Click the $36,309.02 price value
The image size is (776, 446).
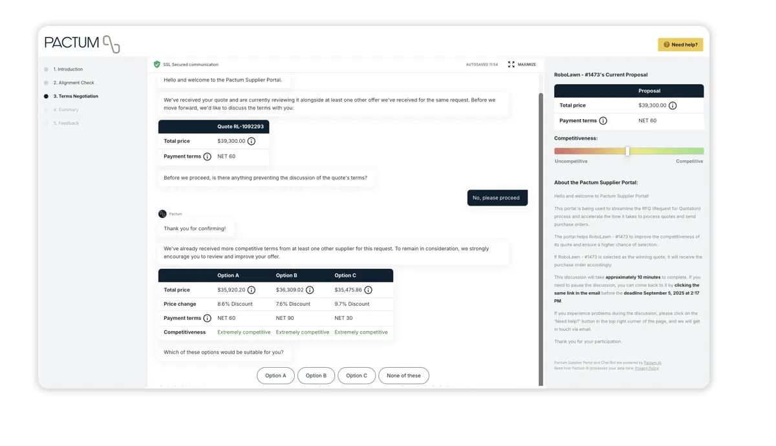(x=290, y=290)
